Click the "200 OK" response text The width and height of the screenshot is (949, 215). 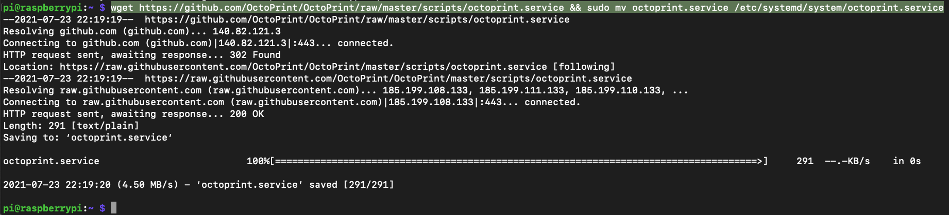tap(247, 114)
